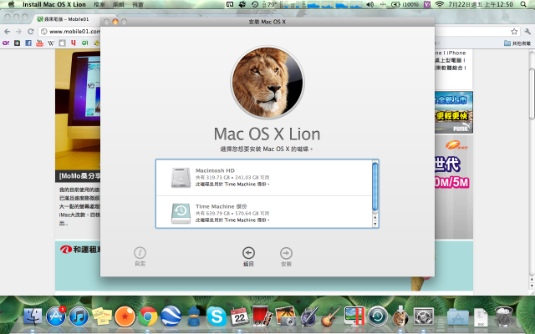Click scroll-up arrow in disk list
Image resolution: width=535 pixels, height=334 pixels.
[375, 217]
